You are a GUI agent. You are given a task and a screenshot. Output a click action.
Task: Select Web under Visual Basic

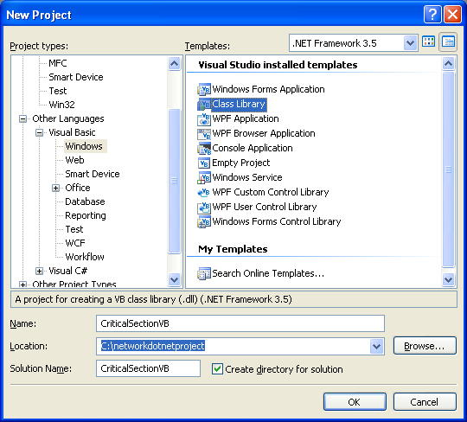pos(74,160)
